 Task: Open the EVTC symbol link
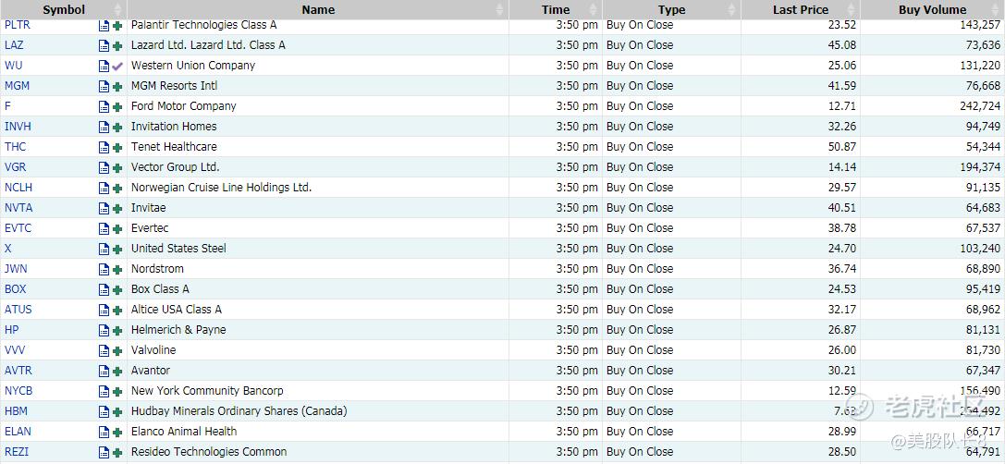click(x=18, y=228)
